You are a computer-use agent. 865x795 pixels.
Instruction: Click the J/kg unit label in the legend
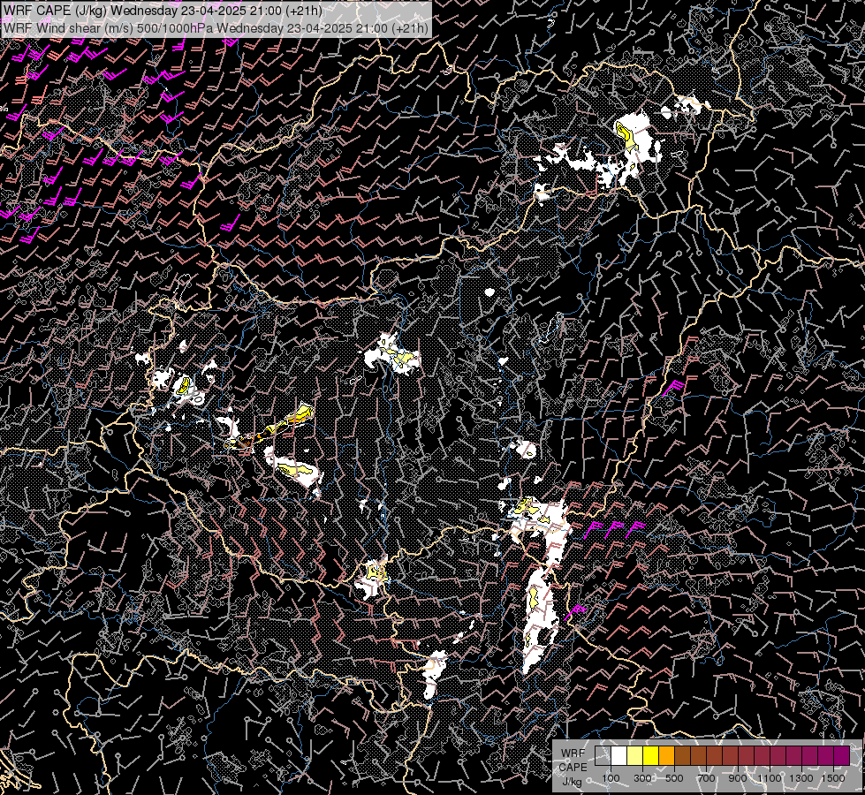pyautogui.click(x=572, y=782)
